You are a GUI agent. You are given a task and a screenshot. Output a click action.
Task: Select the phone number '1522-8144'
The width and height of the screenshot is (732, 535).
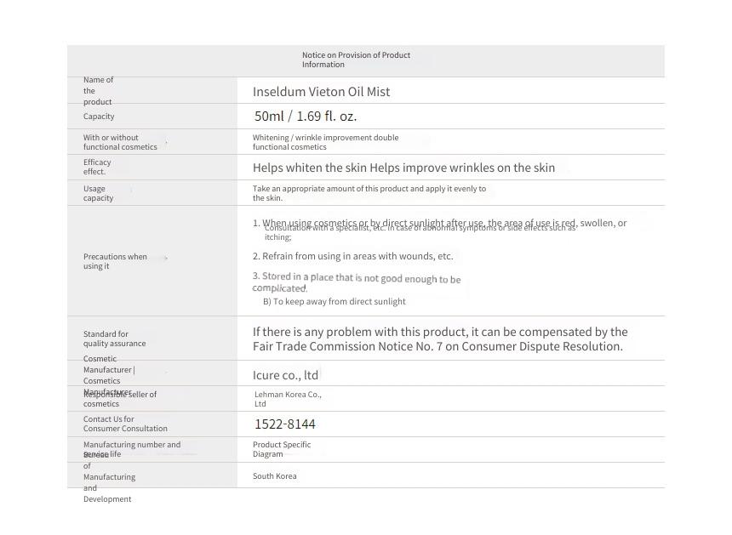(285, 424)
